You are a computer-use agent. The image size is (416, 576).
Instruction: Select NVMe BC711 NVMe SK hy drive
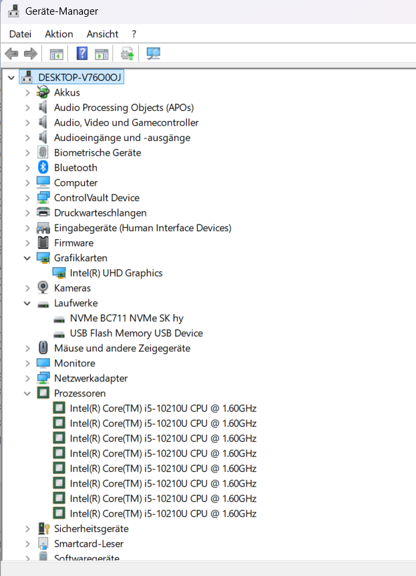pyautogui.click(x=127, y=318)
